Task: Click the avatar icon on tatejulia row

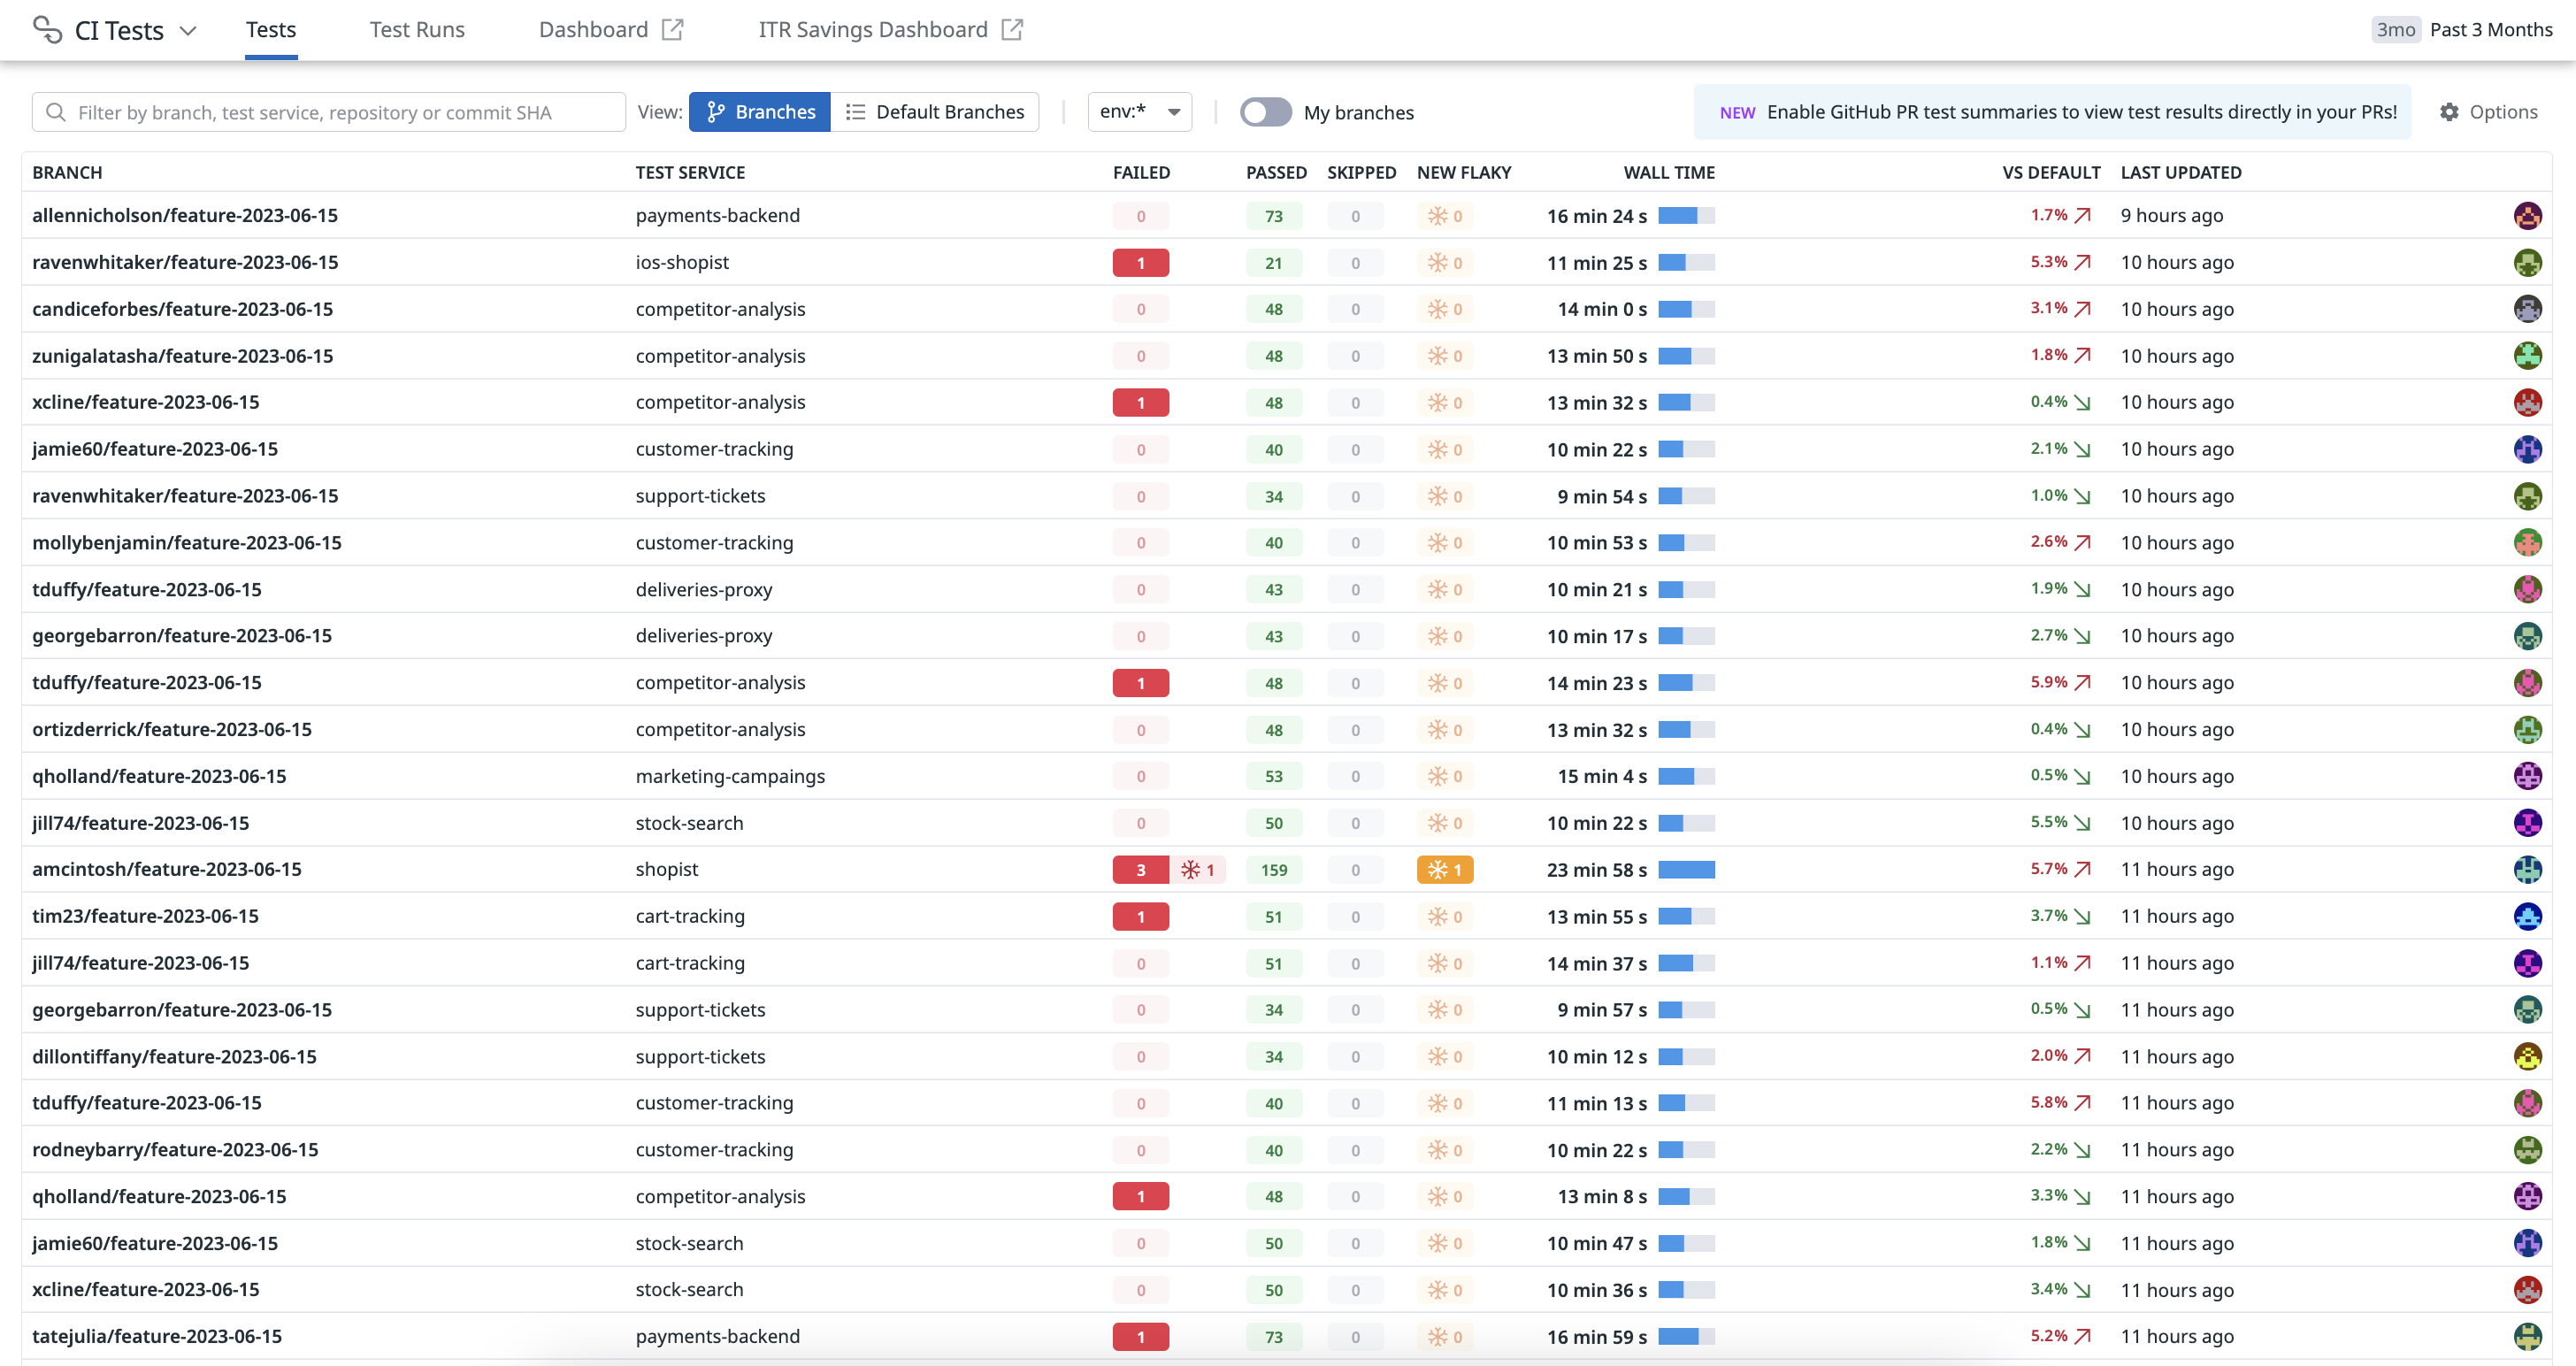Action: 2527,1336
